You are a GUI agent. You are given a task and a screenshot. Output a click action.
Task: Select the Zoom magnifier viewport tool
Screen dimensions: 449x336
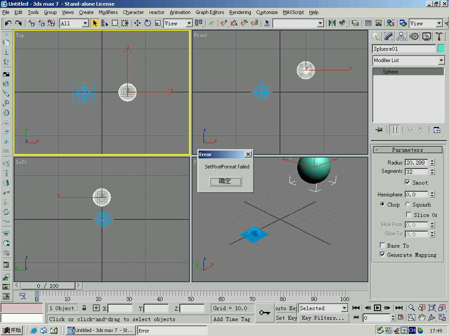(411, 308)
